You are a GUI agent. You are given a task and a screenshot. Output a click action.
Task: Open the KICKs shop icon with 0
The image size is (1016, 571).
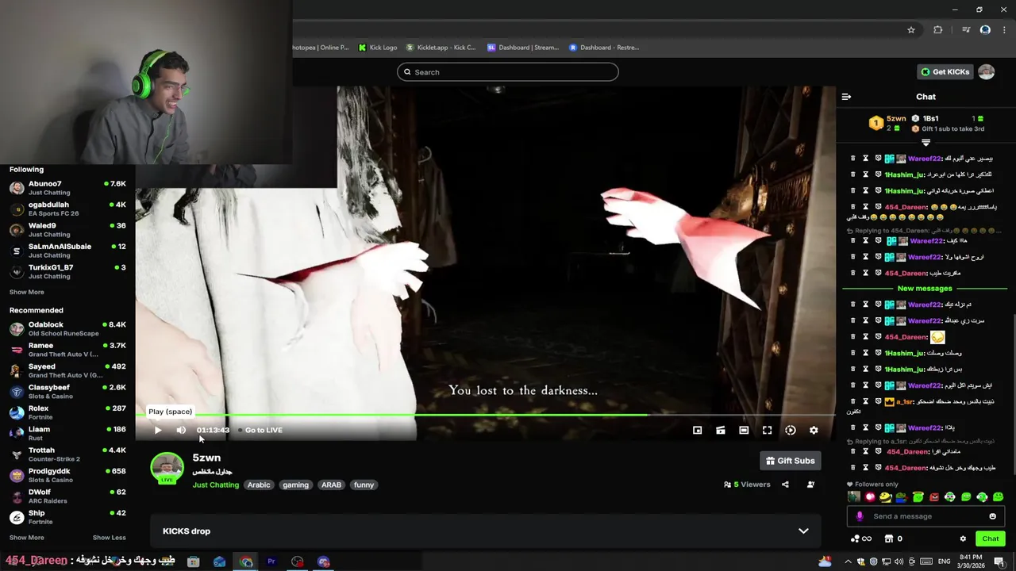tap(893, 538)
